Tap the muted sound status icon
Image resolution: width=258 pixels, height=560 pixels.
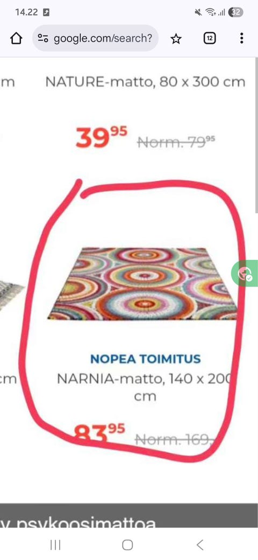198,12
